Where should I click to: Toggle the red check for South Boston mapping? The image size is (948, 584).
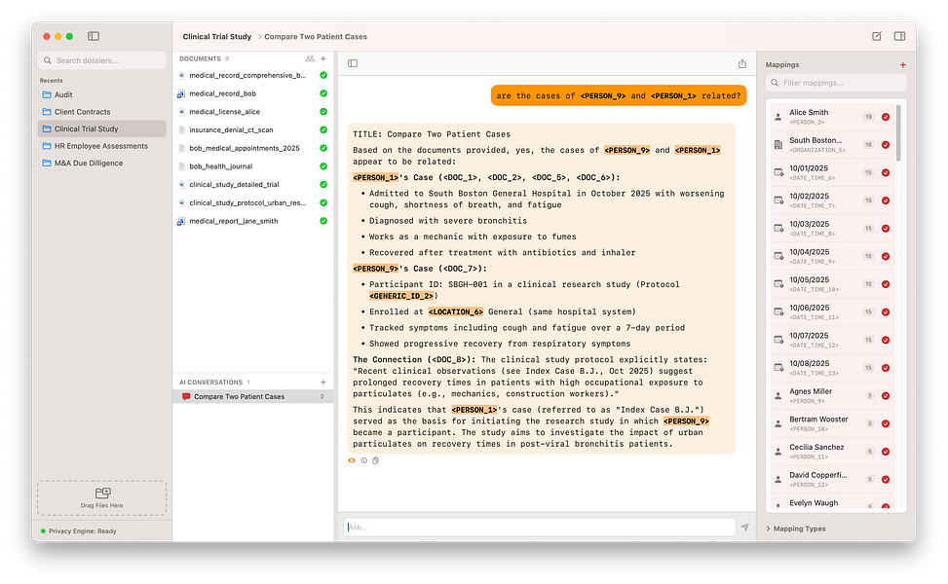pyautogui.click(x=885, y=145)
